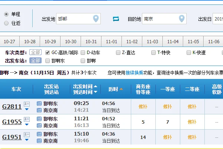Image resolution: width=223 pixels, height=149 pixels.
Task: Switch to the 11-06 date tab
Action: [x=214, y=41]
